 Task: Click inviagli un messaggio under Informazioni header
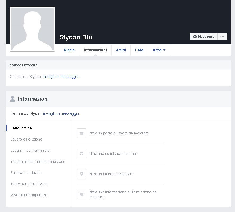[x=61, y=113]
